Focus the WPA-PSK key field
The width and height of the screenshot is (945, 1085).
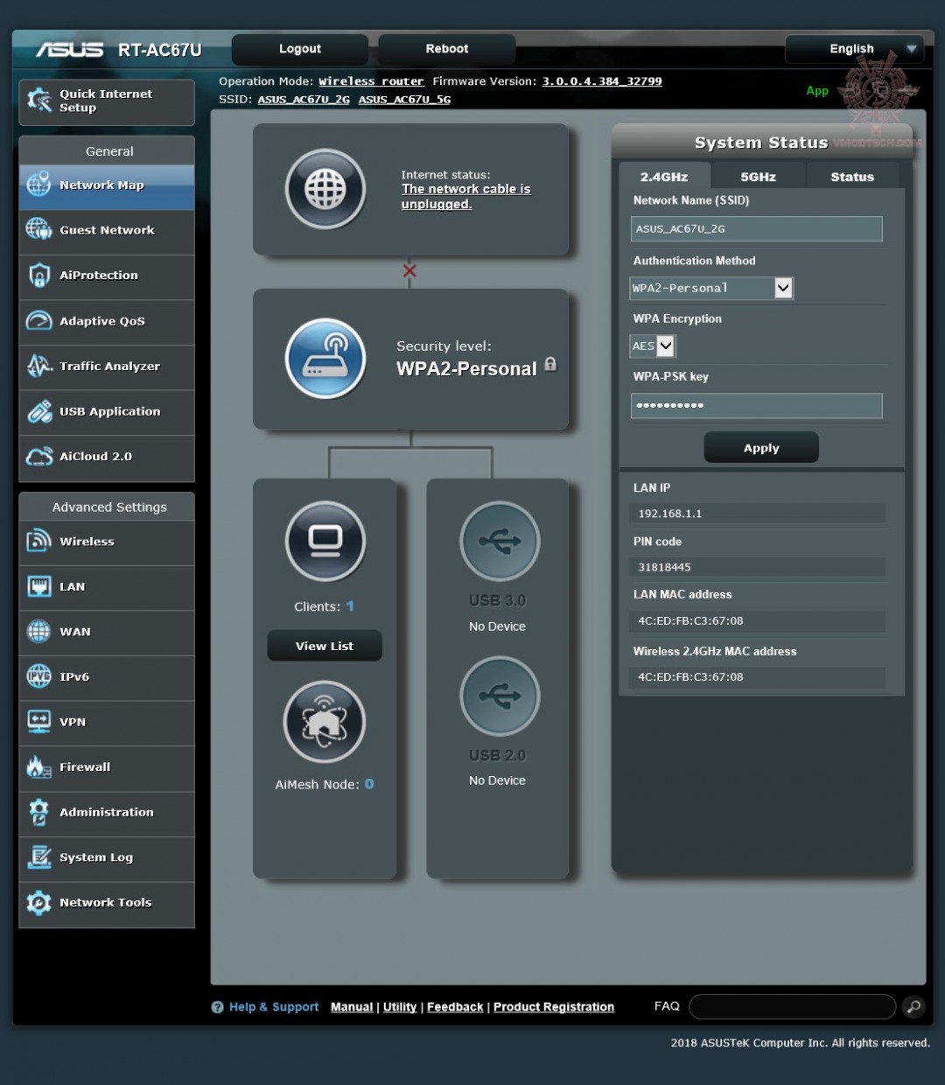(x=756, y=405)
